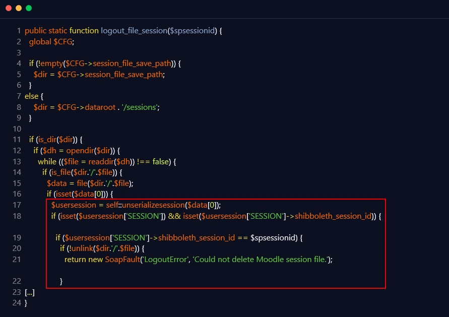449x317 pixels.
Task: Click the global keyword on line 2
Action: pos(40,42)
